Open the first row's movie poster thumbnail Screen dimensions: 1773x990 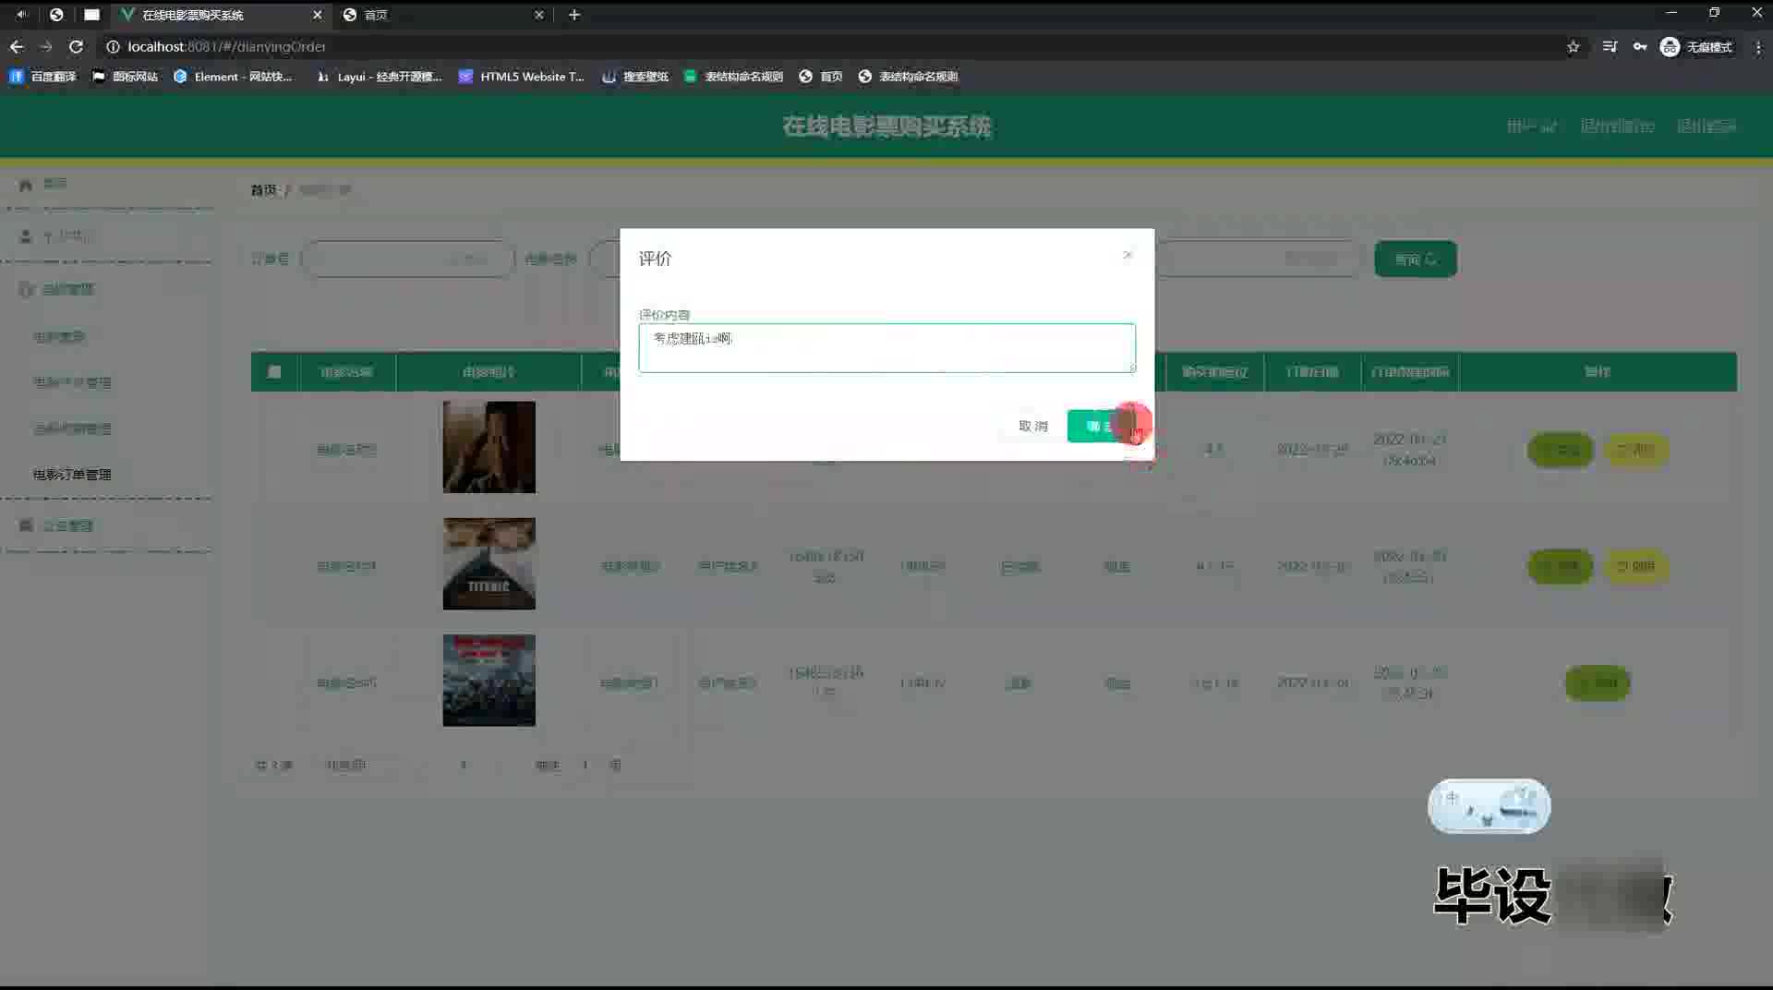[x=488, y=447]
